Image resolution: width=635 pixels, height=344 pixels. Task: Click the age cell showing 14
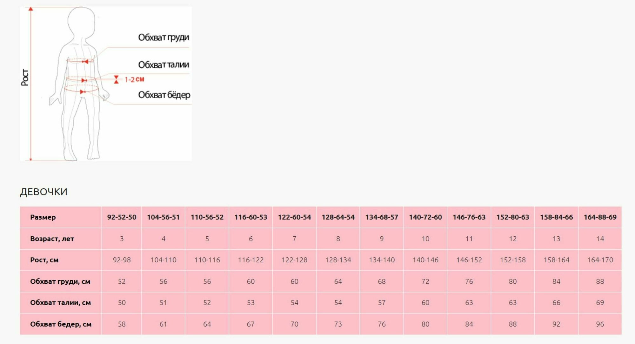[600, 239]
